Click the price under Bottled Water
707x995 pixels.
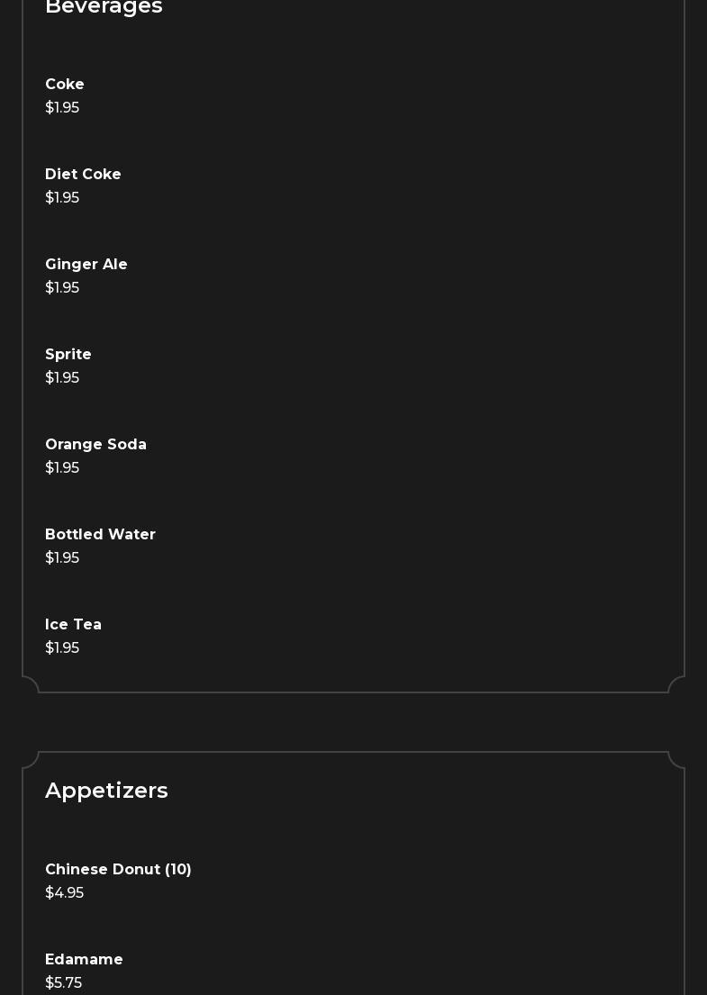62,558
